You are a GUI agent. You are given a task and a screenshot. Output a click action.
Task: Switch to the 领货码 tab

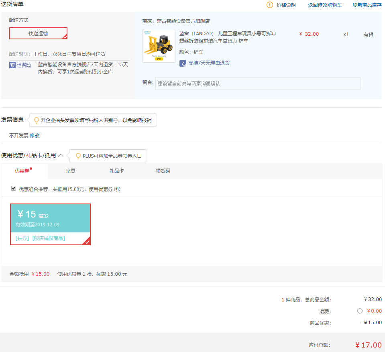pyautogui.click(x=163, y=171)
